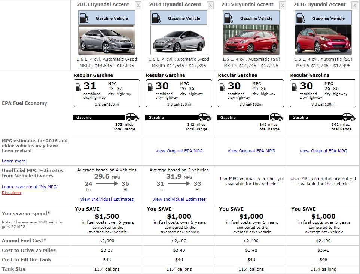This screenshot has height=274, width=360.
Task: Click arrow between 24 Lo and 36 Hi
Action: click(107, 183)
